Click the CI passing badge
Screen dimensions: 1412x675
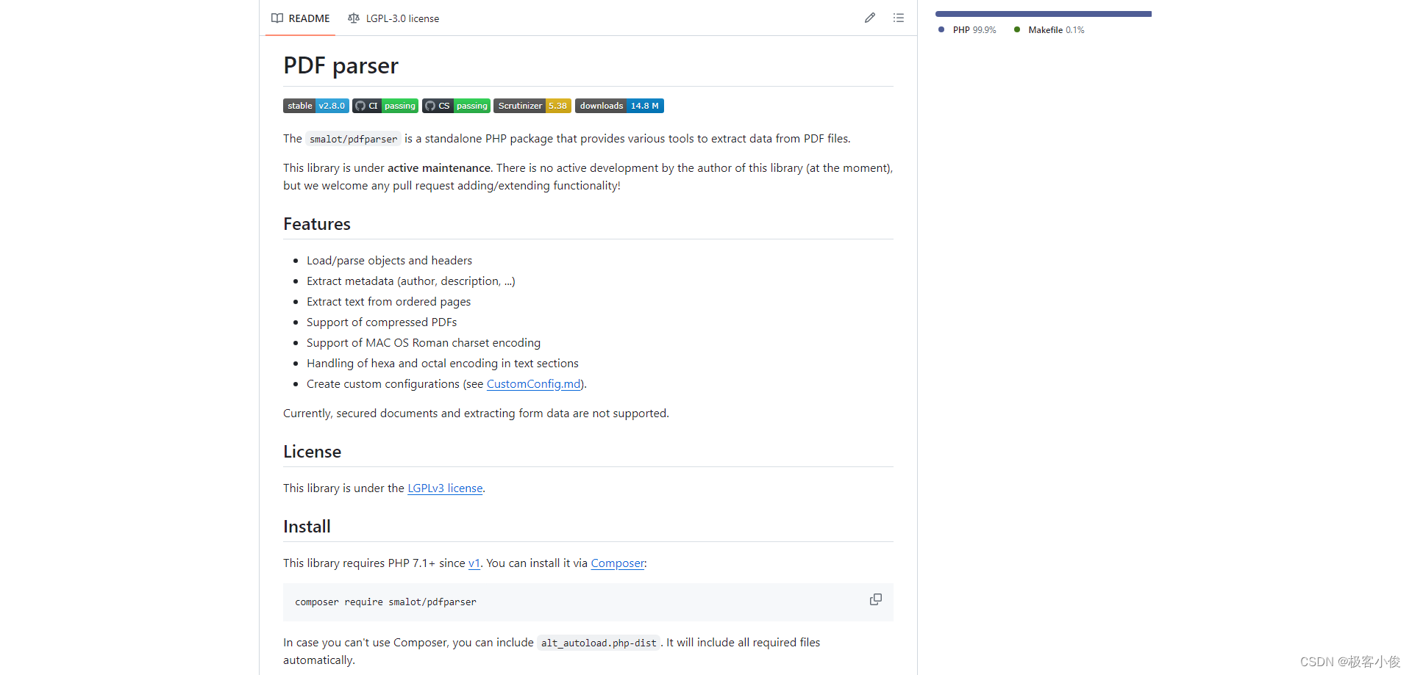tap(385, 106)
